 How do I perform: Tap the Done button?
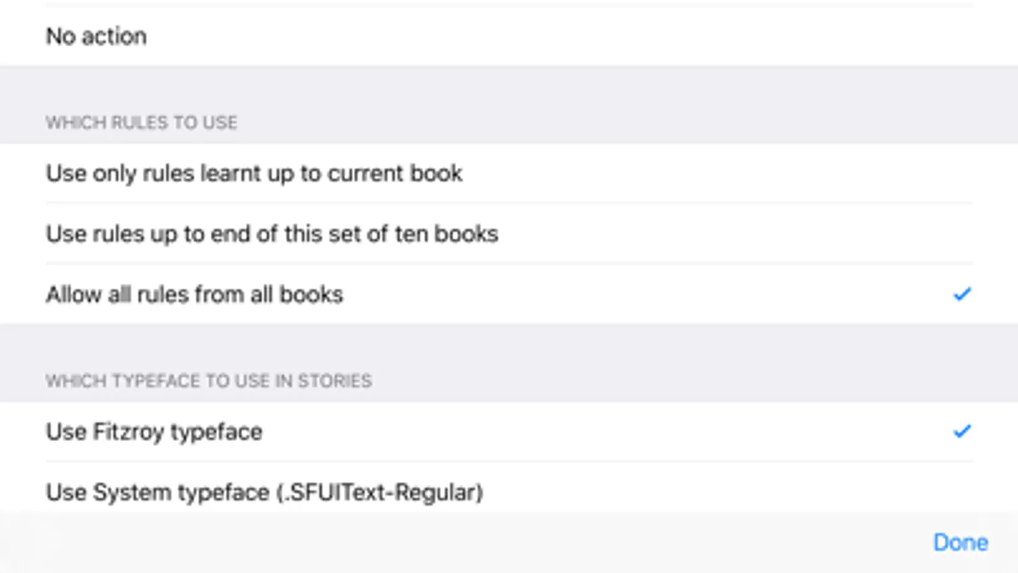pyautogui.click(x=960, y=542)
